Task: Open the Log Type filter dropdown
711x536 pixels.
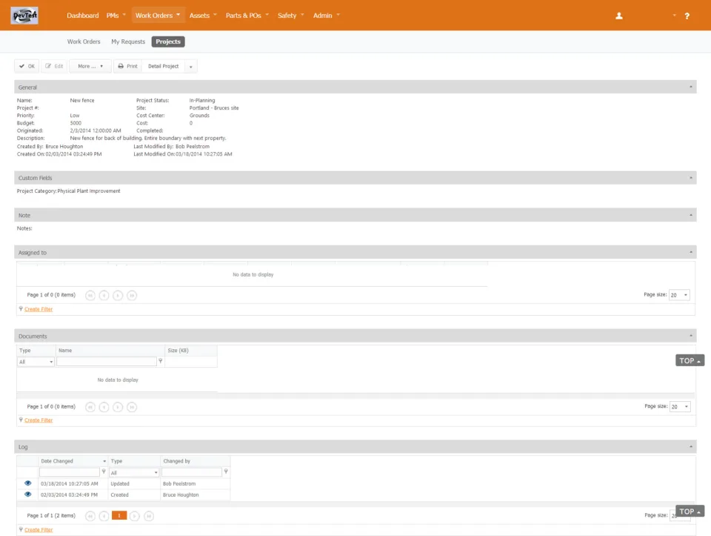Action: pos(134,472)
